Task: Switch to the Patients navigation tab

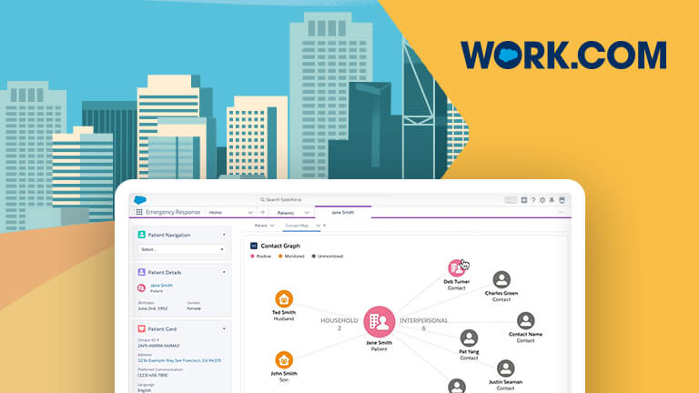Action: (x=278, y=212)
